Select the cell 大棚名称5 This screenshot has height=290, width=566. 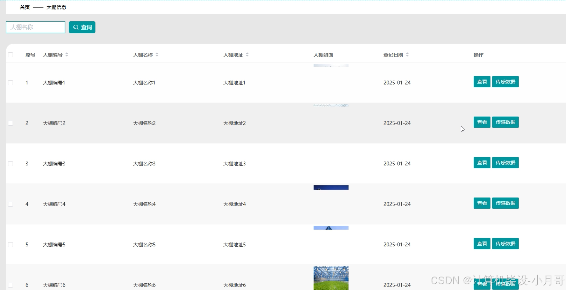point(144,245)
